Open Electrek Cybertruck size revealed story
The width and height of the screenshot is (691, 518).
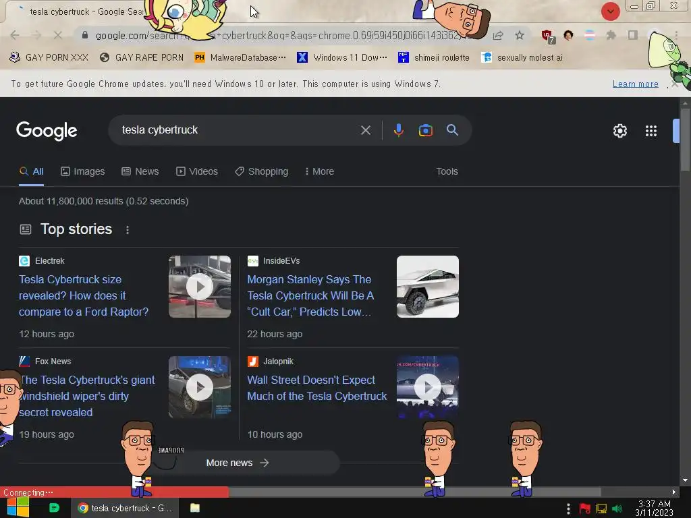tap(84, 295)
